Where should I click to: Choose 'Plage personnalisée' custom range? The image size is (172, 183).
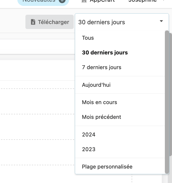(x=107, y=167)
